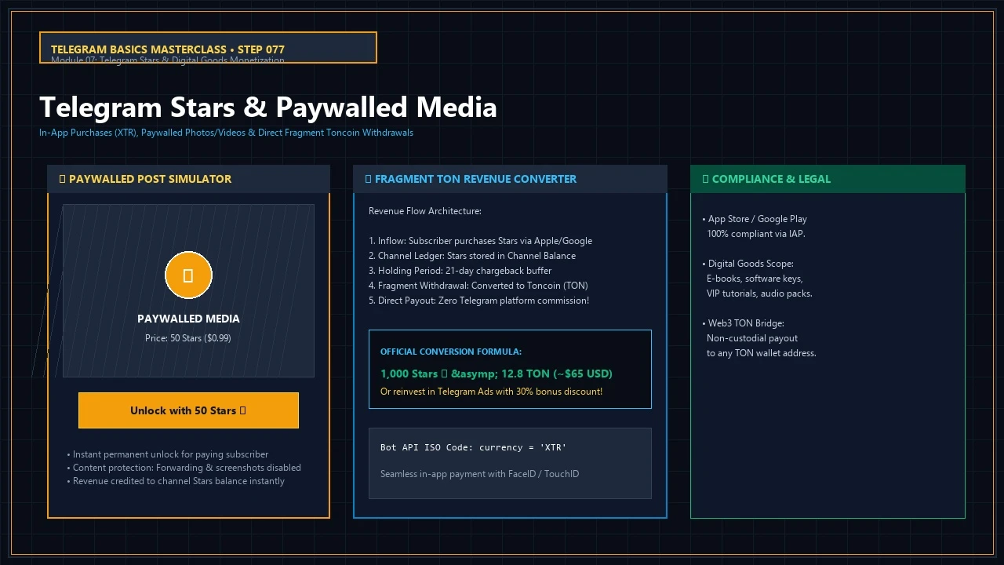Click to any TON wallet address line
Viewport: 1004px width, 565px height.
(762, 353)
